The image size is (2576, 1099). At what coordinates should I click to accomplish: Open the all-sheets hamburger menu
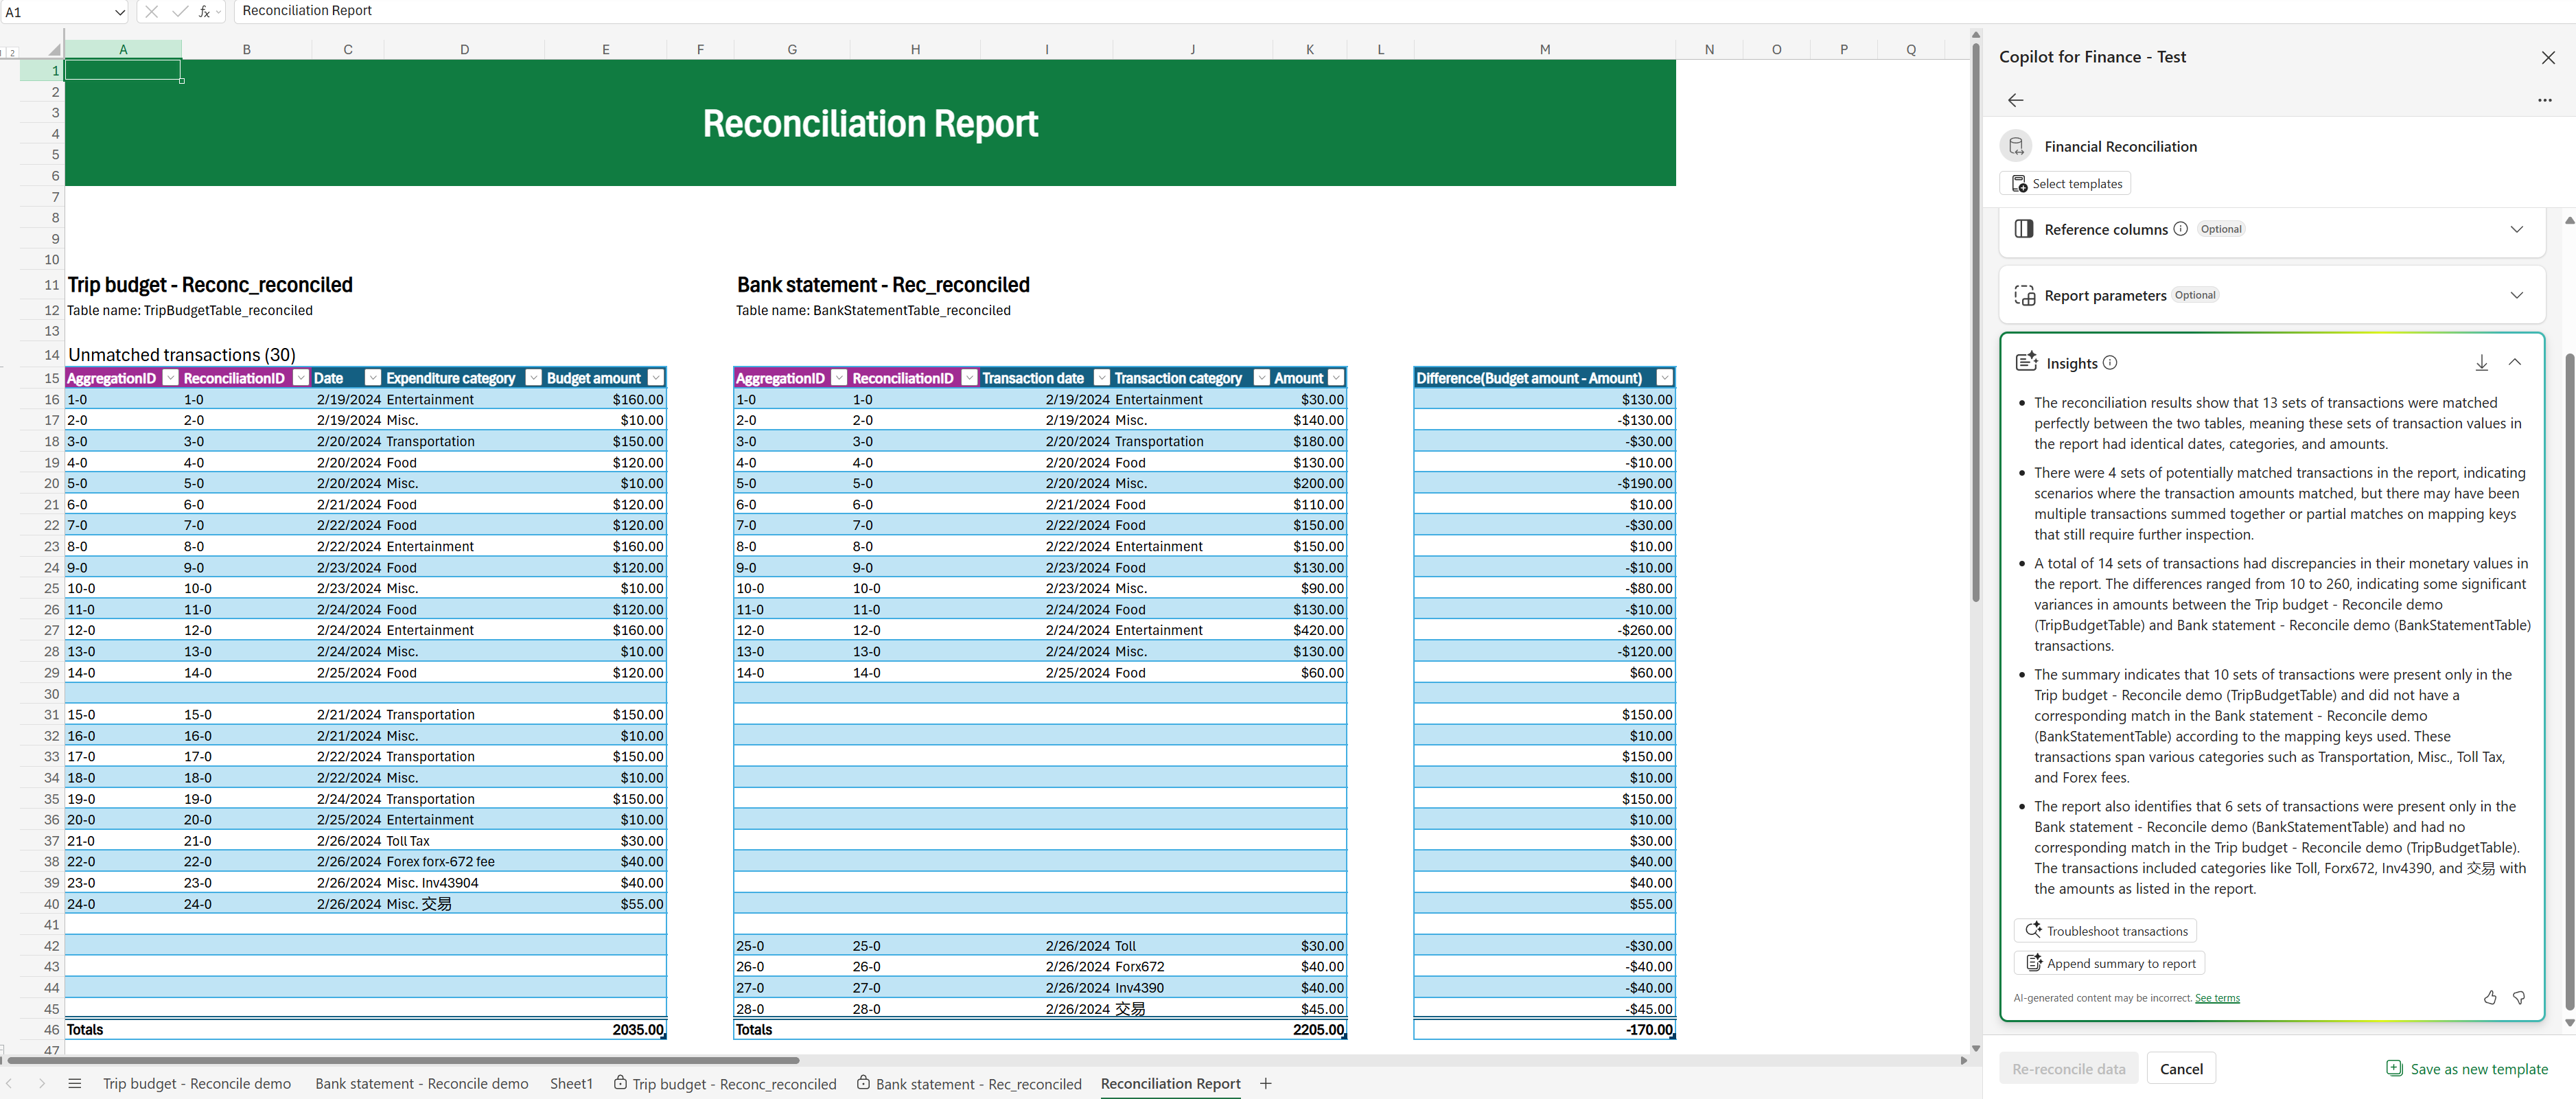coord(75,1083)
